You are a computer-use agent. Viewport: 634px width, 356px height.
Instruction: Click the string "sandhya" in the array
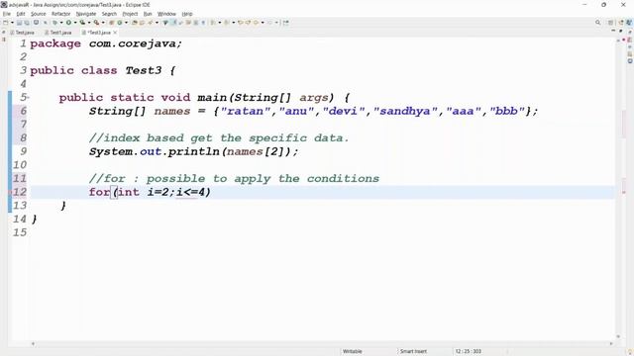point(405,111)
